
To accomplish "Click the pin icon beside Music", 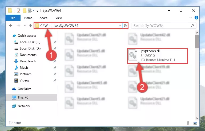I will click(55, 68).
